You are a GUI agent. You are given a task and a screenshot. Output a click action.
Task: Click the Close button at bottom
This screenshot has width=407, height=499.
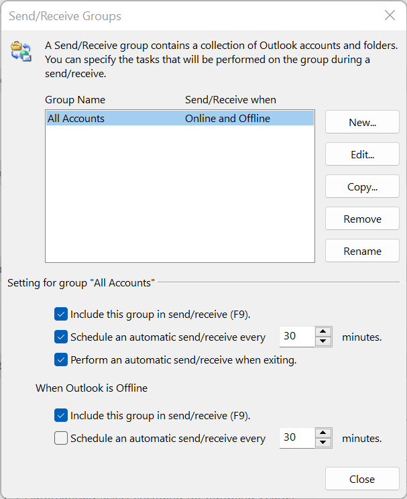pyautogui.click(x=362, y=479)
